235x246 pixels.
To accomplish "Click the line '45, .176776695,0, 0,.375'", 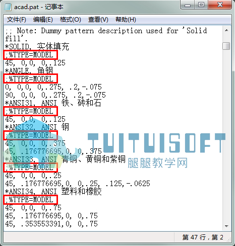I will click(x=53, y=151).
